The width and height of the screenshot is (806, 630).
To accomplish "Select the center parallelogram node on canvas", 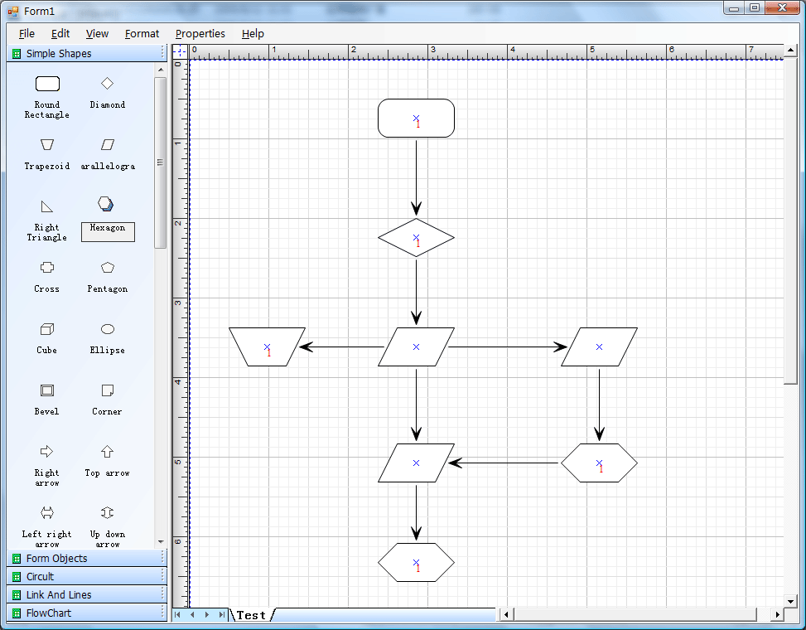I will click(x=417, y=347).
